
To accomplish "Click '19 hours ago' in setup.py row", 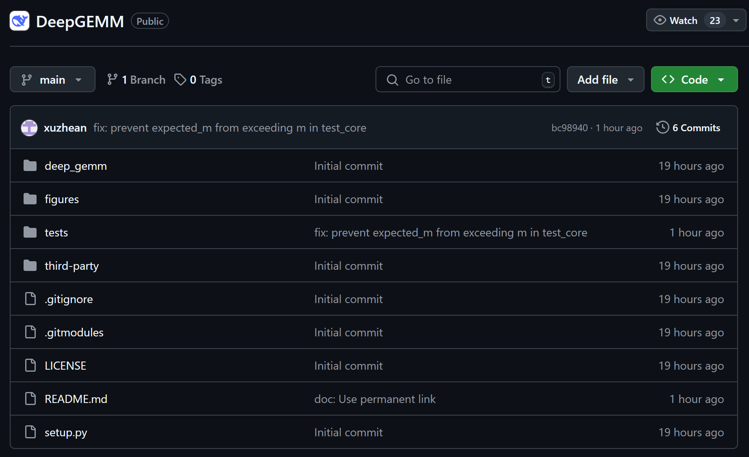I will tap(691, 432).
